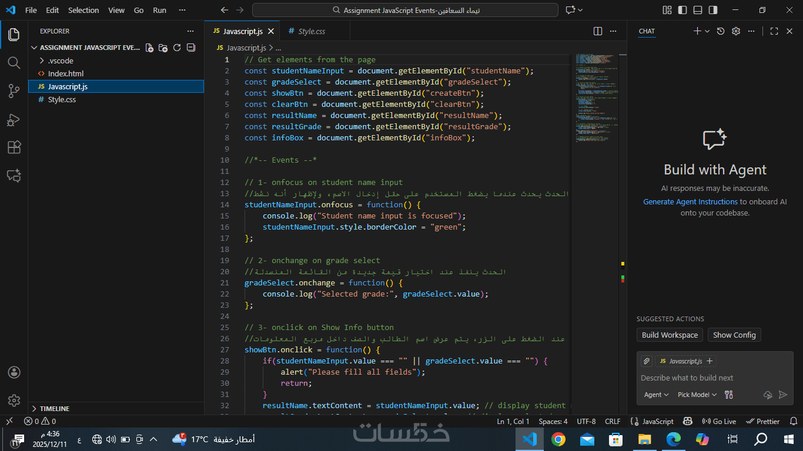Viewport: 803px width, 451px height.
Task: Open the Selection menu
Action: coord(83,10)
